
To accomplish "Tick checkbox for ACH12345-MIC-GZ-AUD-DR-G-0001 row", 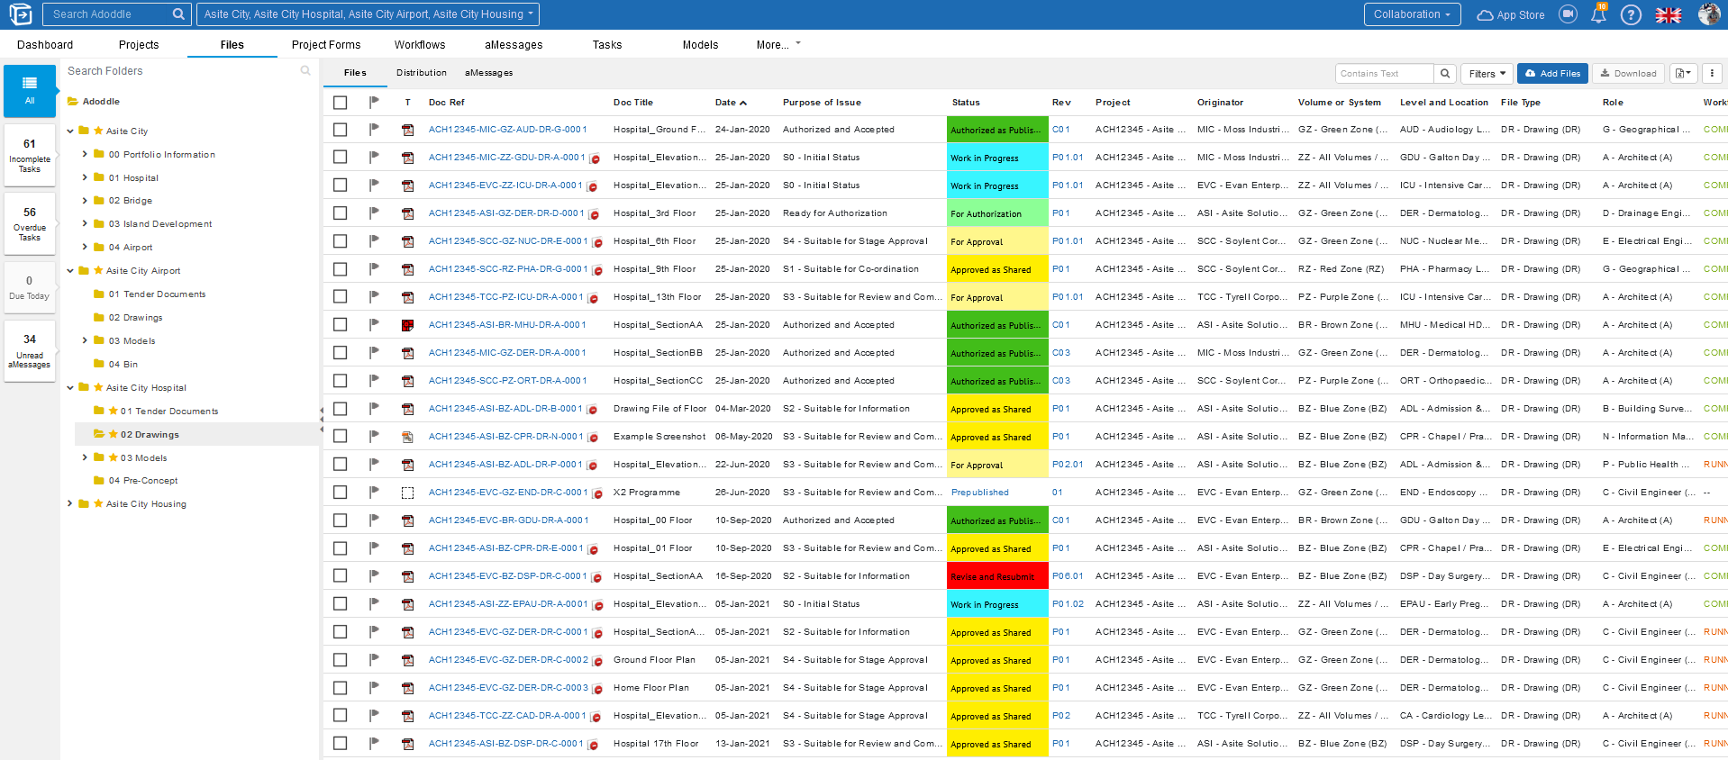I will pyautogui.click(x=341, y=130).
